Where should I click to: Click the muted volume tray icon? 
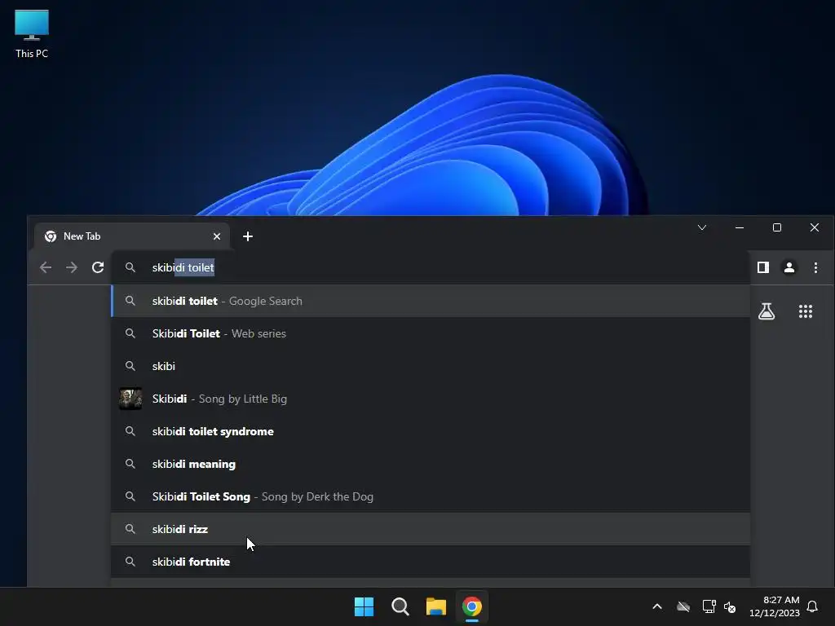[730, 606]
